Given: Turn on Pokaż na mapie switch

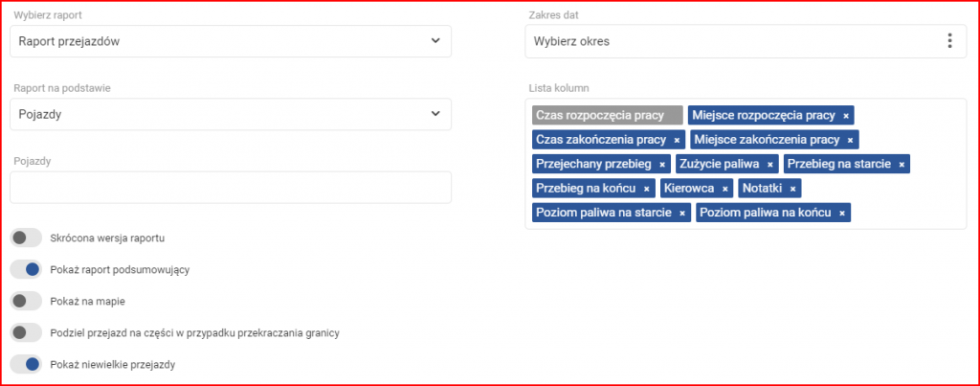Looking at the screenshot, I should (26, 301).
